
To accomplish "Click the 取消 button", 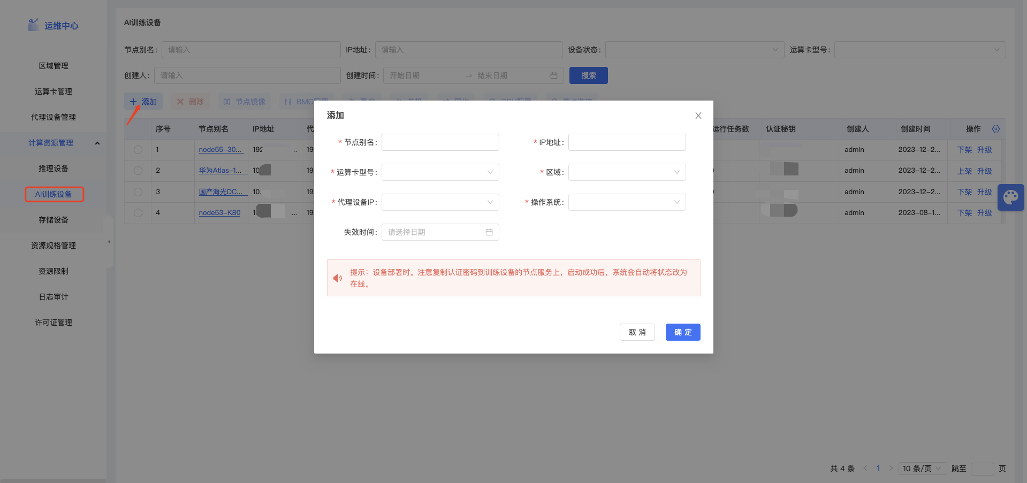I will click(x=637, y=332).
